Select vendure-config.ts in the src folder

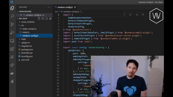tap(34, 36)
